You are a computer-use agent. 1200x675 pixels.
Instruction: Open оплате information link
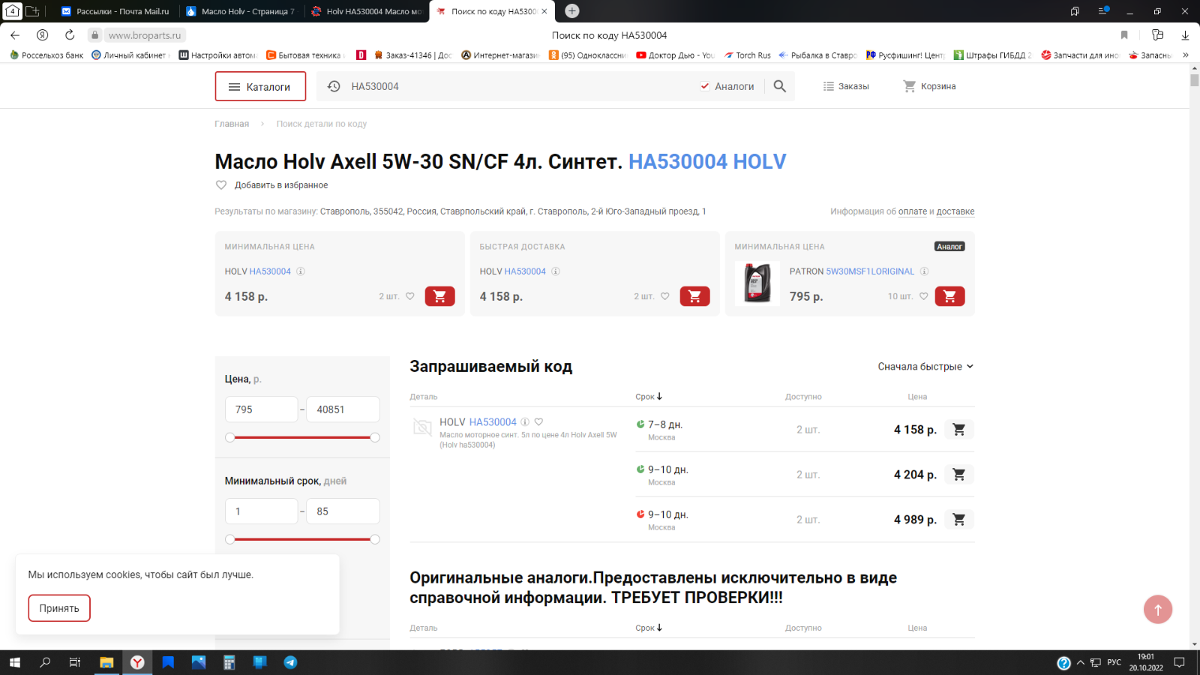click(913, 211)
